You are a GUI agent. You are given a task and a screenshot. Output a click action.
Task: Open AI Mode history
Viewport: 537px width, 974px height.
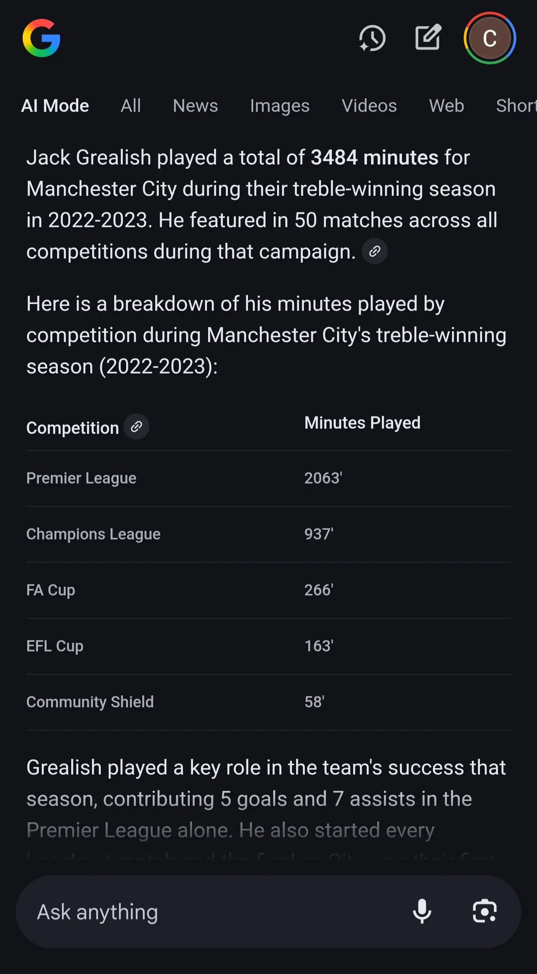(372, 38)
